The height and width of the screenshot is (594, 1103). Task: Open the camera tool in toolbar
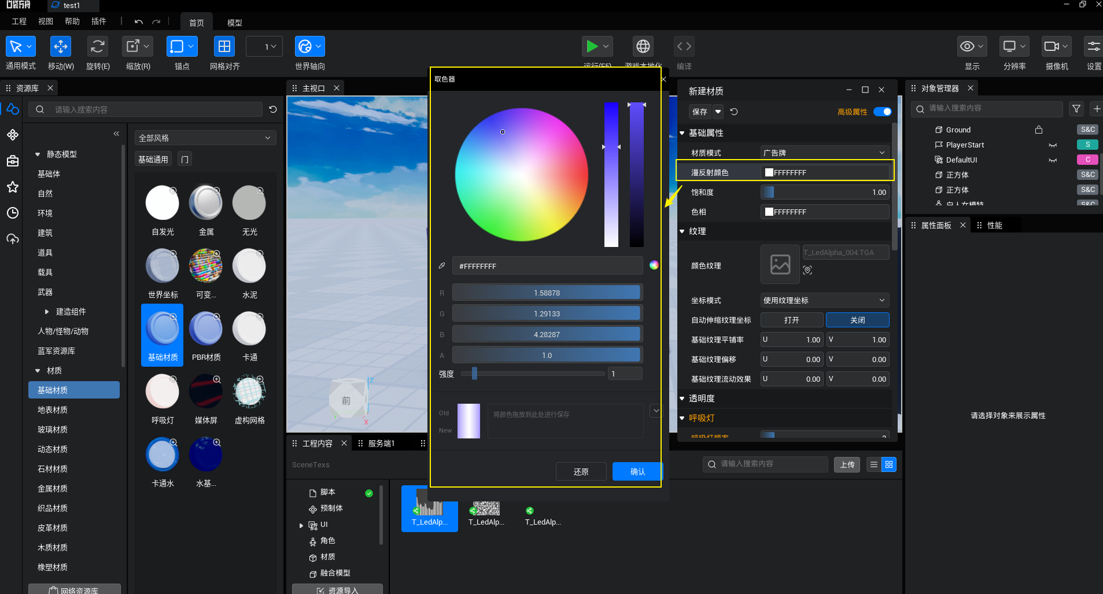[1052, 46]
